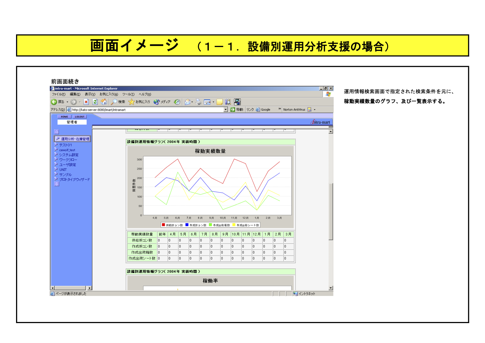The width and height of the screenshot is (485, 343).
Task: Open the 表示 (View) menu
Action: [90, 94]
